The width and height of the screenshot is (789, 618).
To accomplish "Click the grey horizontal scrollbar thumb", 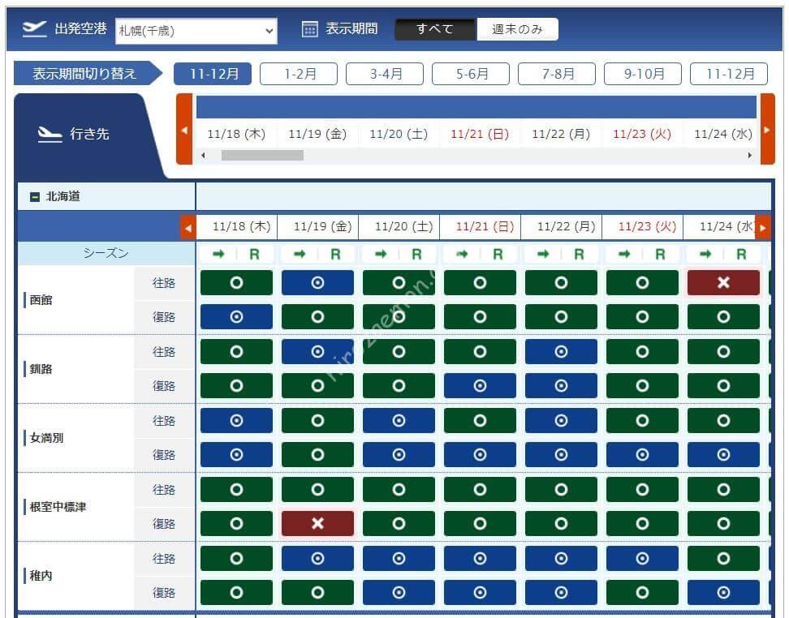I will tap(262, 156).
